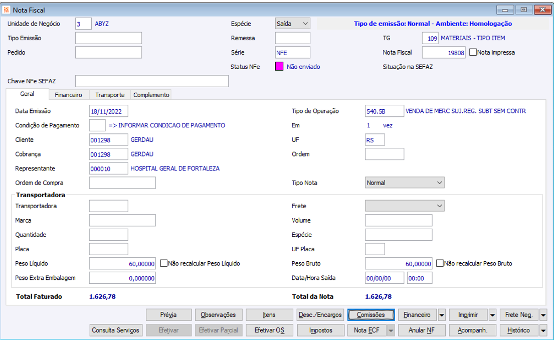Click the Comissões button
This screenshot has height=340, width=554.
click(371, 315)
